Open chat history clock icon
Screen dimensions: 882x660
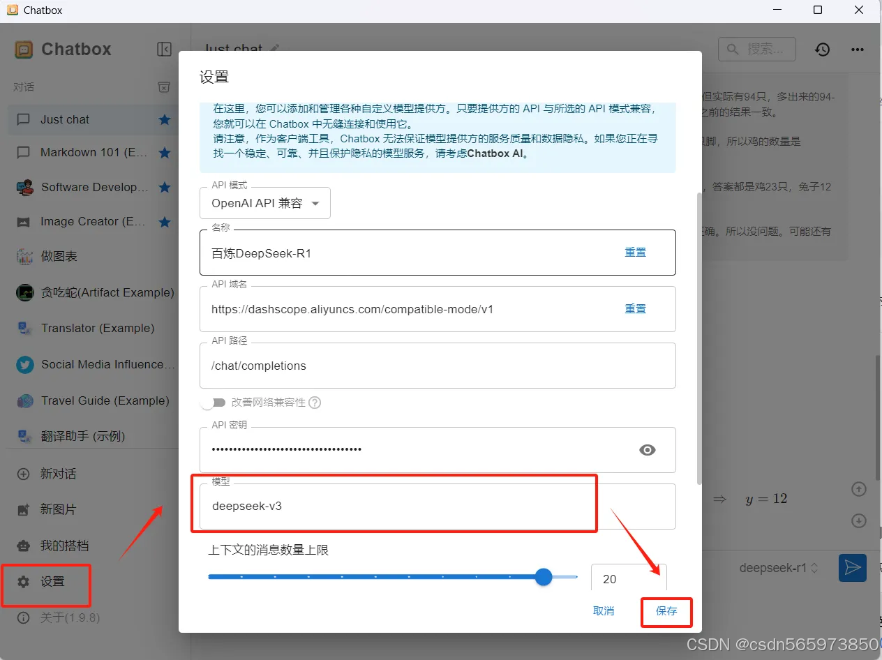coord(823,50)
